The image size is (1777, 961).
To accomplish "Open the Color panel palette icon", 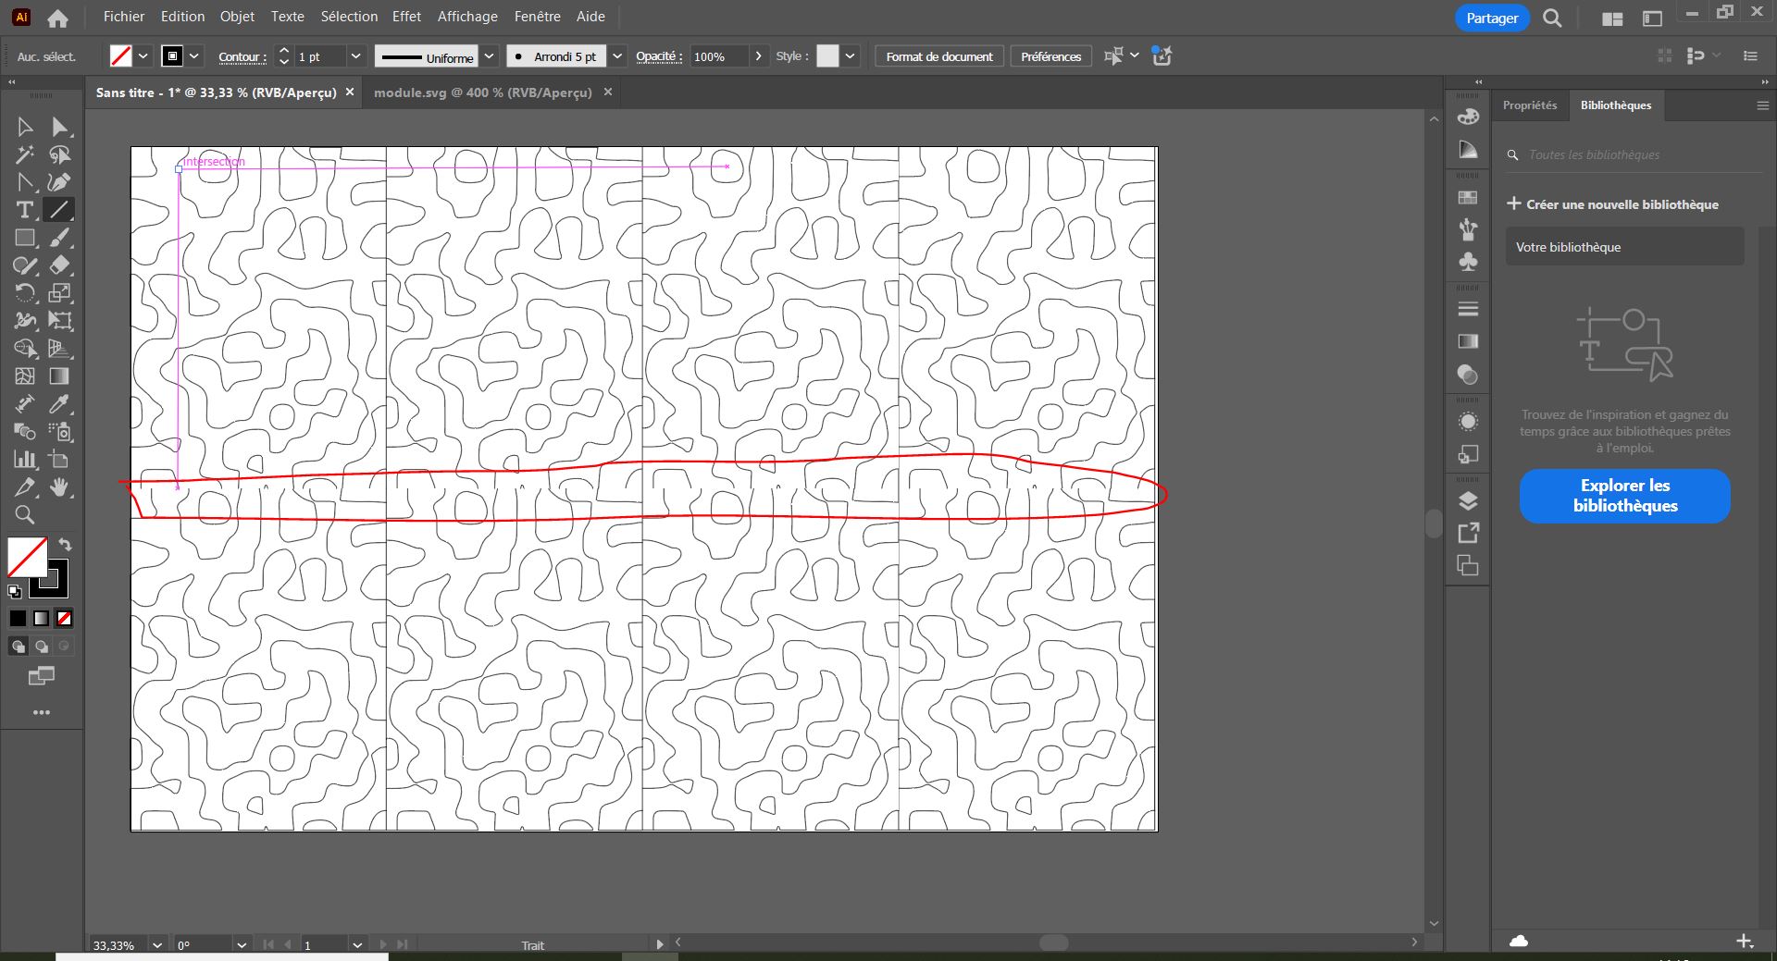I will coord(1468,117).
